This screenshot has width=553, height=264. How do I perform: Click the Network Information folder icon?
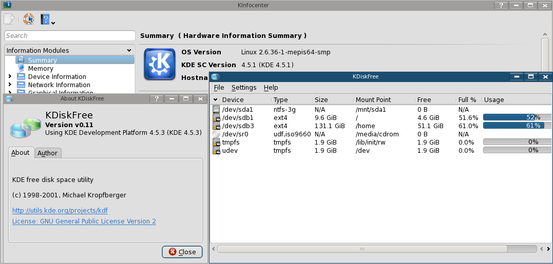(22, 85)
